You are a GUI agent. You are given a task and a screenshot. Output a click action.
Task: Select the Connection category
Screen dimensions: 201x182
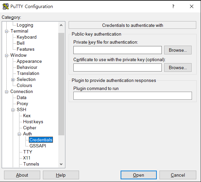(x=21, y=91)
